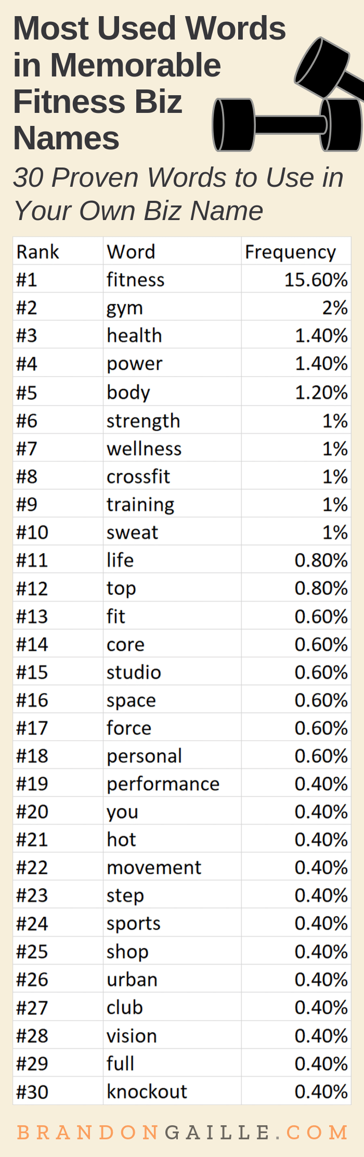Click the word 'sweat' in the table
Screen dimensions: 364x1157
click(x=133, y=532)
